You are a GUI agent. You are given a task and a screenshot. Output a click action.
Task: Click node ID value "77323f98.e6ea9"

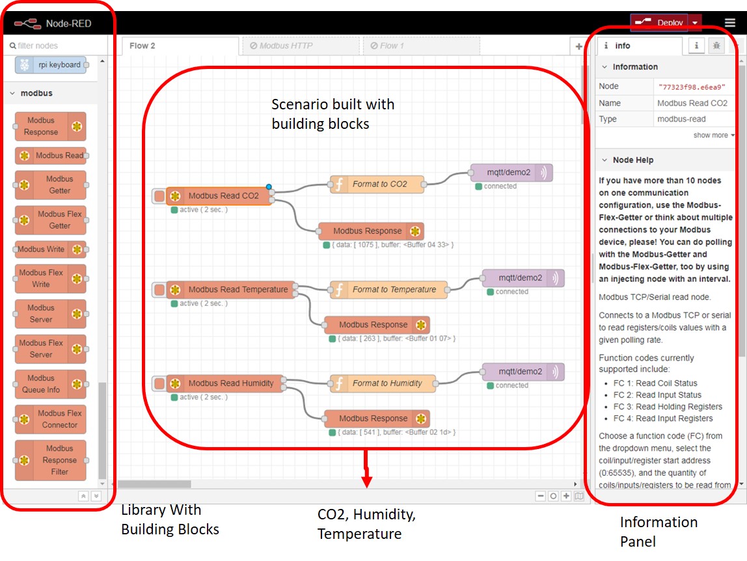coord(692,87)
